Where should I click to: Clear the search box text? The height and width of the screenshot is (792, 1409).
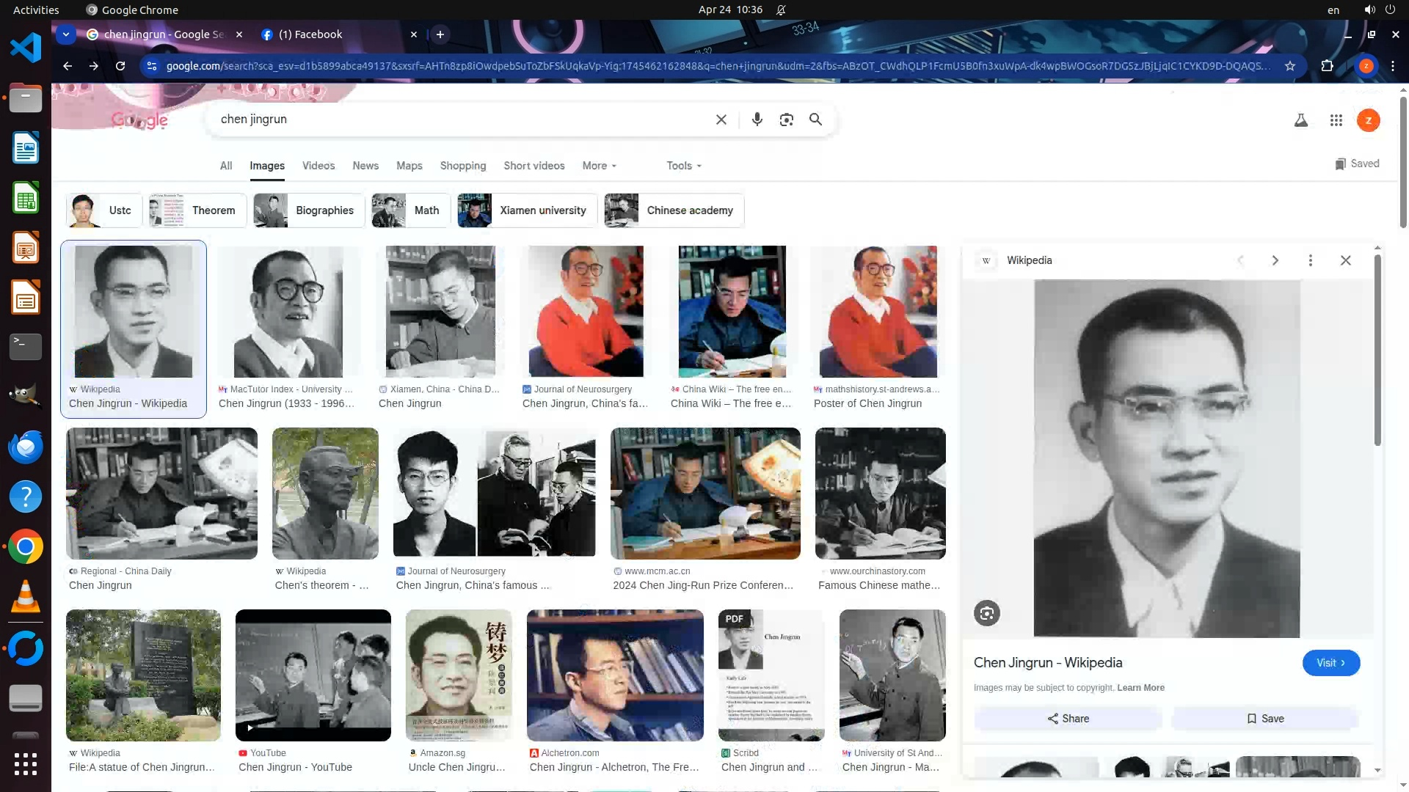(x=721, y=120)
